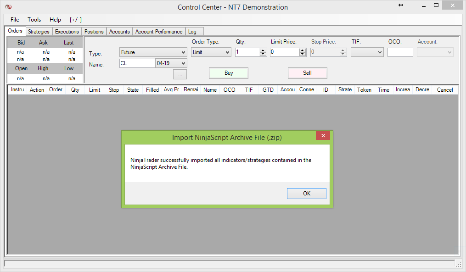Expand the disabled Account dropdown
The width and height of the screenshot is (466, 272).
click(449, 52)
